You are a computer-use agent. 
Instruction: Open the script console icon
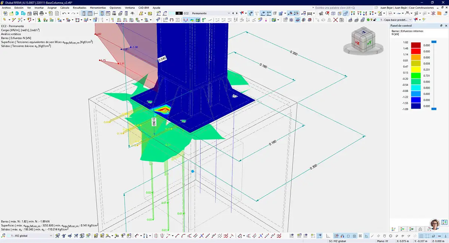pyautogui.click(x=108, y=13)
